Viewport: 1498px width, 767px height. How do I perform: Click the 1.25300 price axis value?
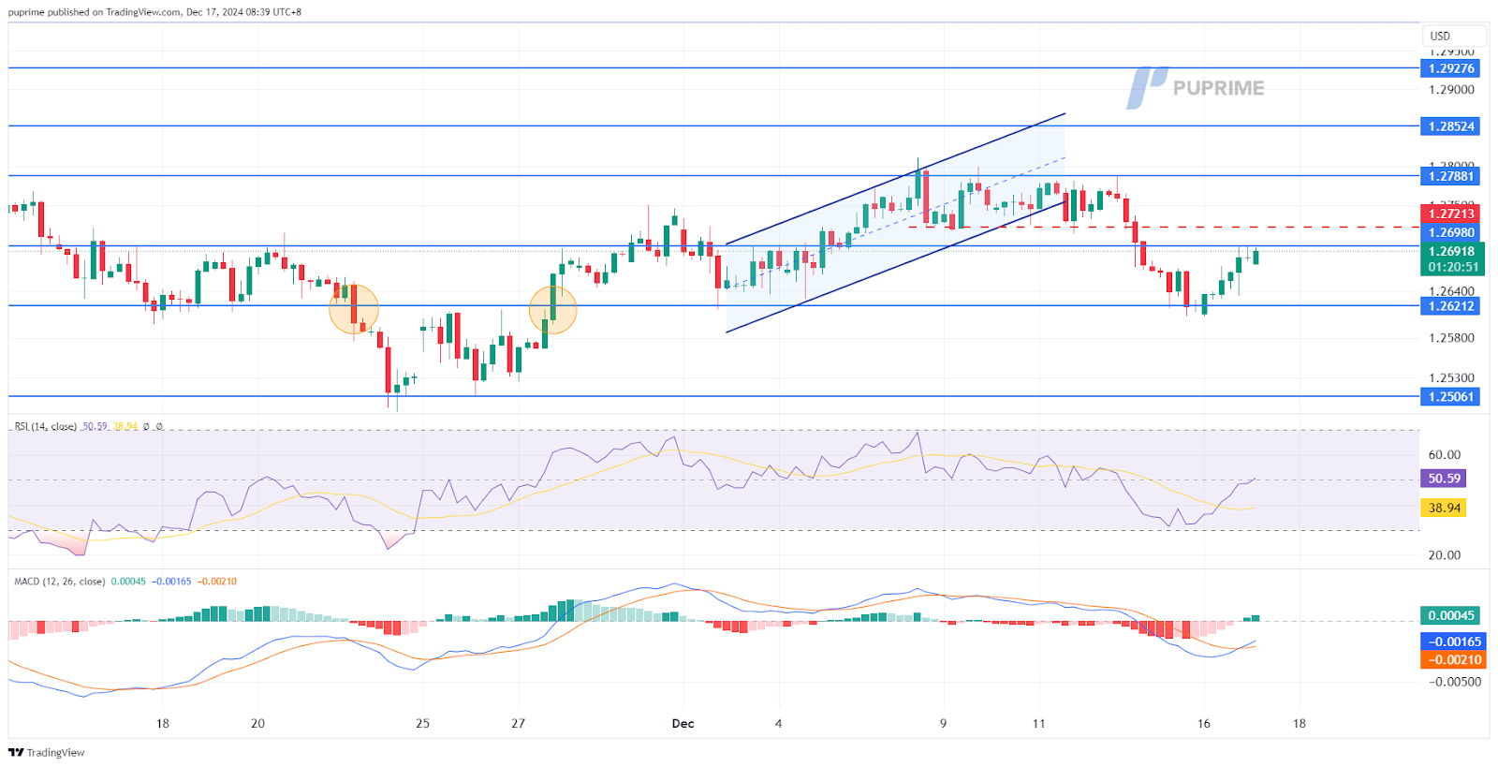tap(1451, 378)
